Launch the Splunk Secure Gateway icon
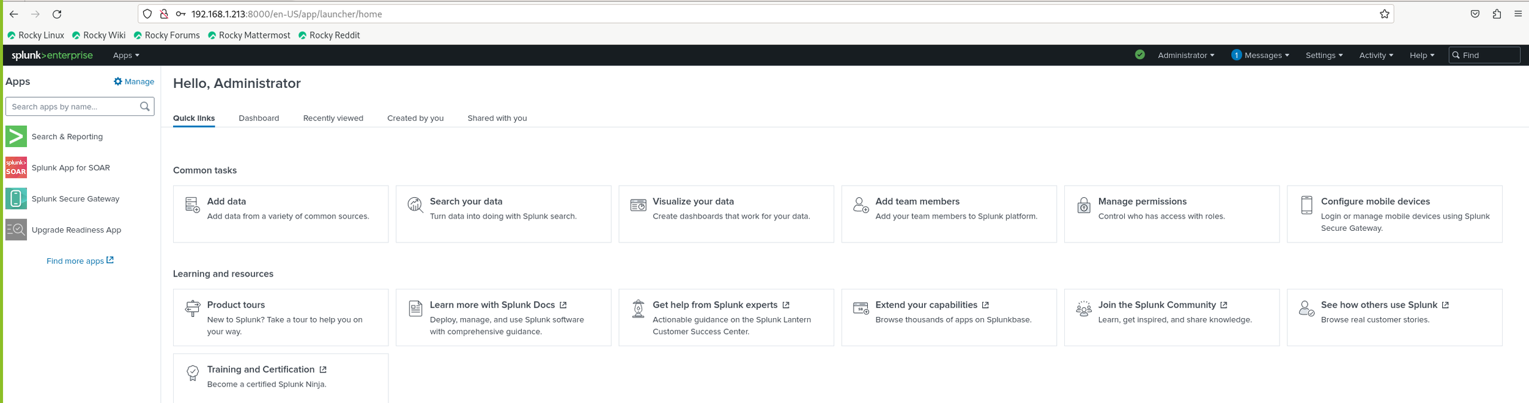Viewport: 1529px width, 403px height. click(x=16, y=198)
